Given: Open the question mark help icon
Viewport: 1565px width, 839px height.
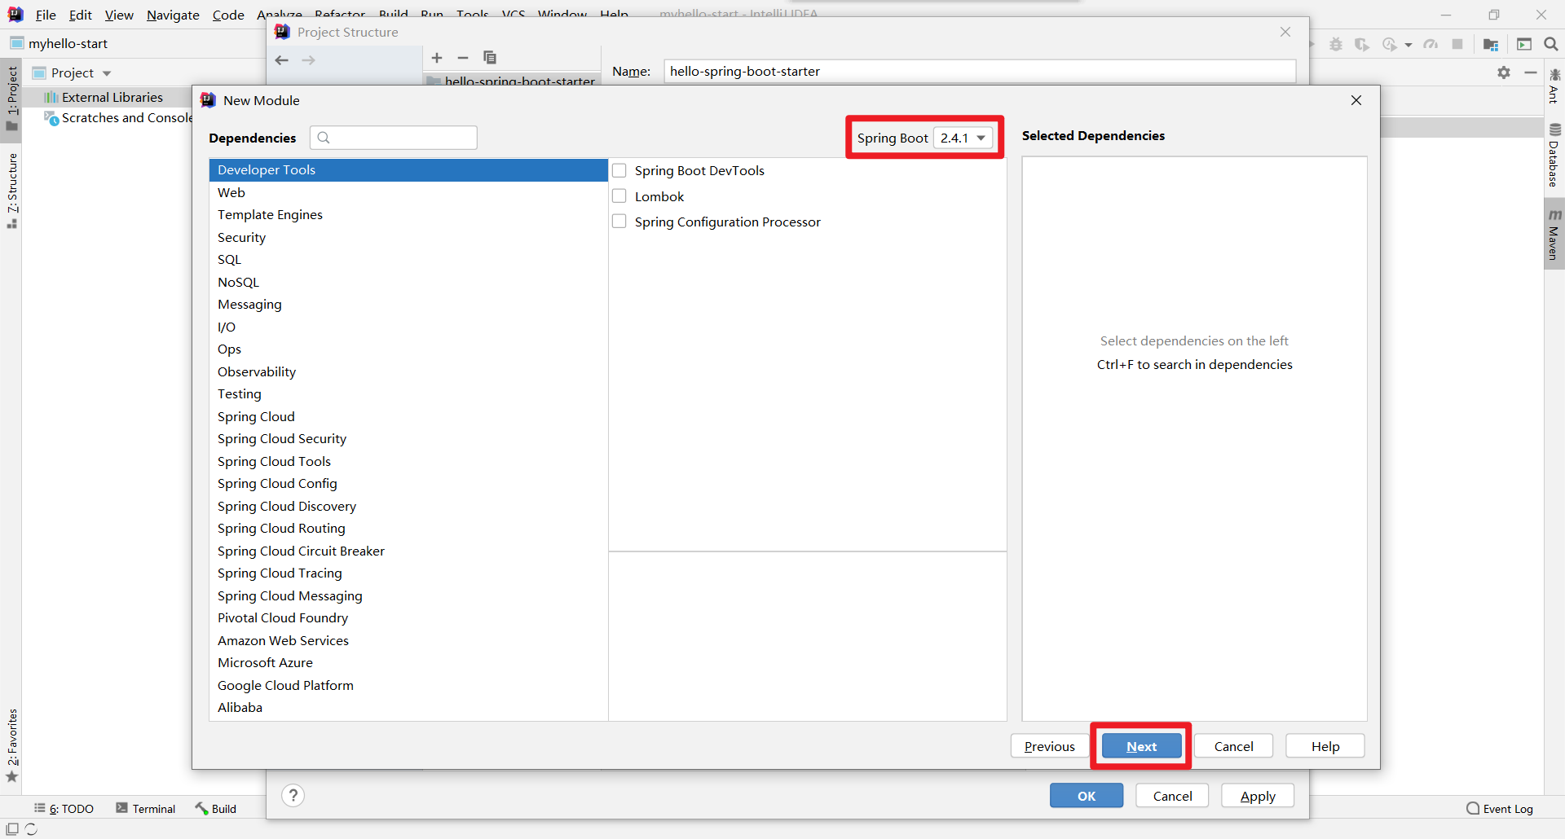Looking at the screenshot, I should point(293,795).
